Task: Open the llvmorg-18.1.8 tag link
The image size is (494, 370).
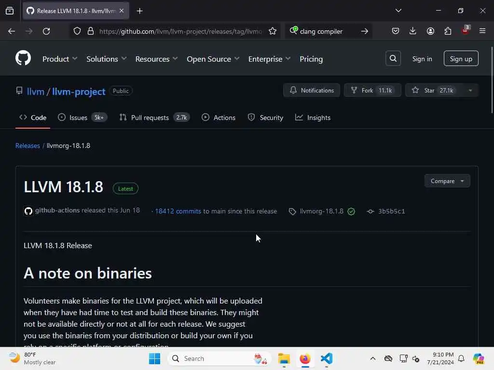Action: tap(321, 211)
